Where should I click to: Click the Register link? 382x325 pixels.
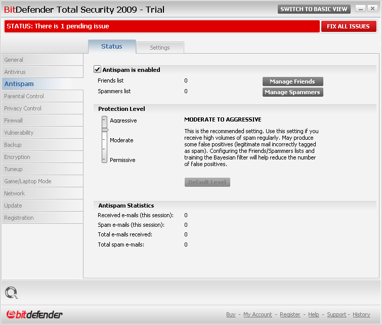[x=290, y=314]
